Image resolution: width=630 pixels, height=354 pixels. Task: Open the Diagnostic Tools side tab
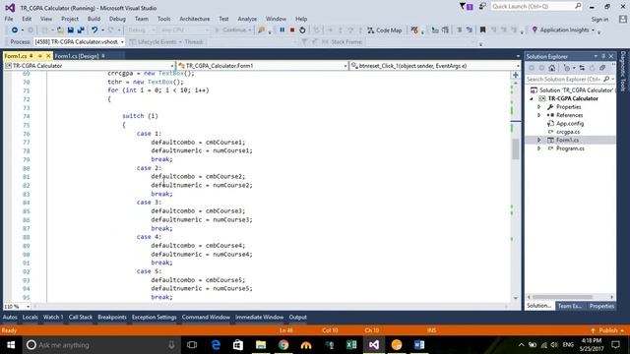click(623, 71)
